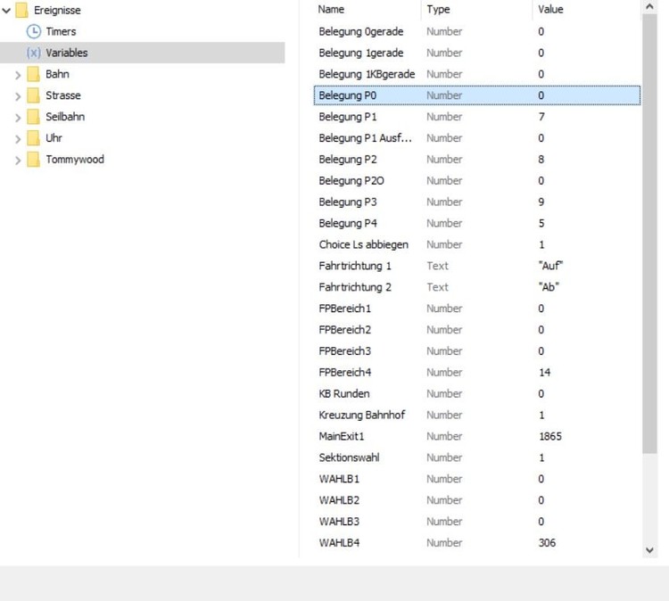The image size is (669, 601).
Task: Click the Timers clock icon
Action: (34, 31)
